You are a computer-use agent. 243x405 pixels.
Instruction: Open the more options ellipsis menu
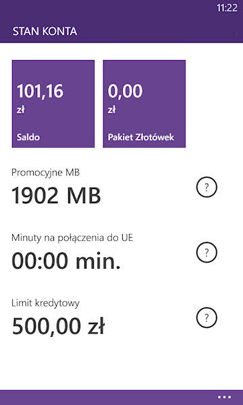point(224,397)
